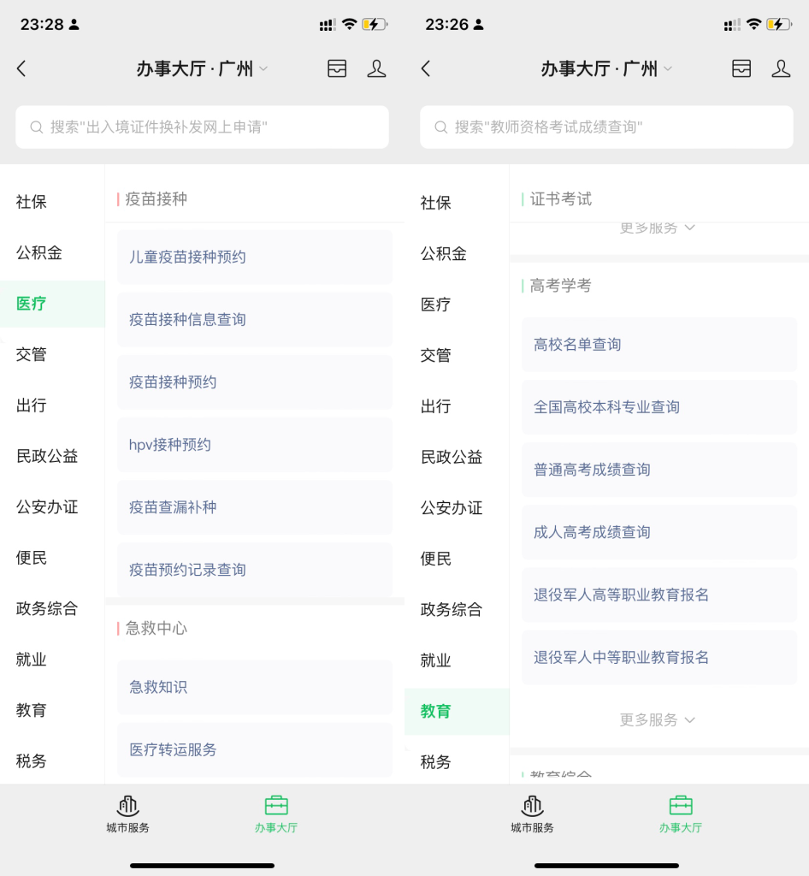Select the 城市服务 briefcase icon at bottom

click(x=127, y=811)
